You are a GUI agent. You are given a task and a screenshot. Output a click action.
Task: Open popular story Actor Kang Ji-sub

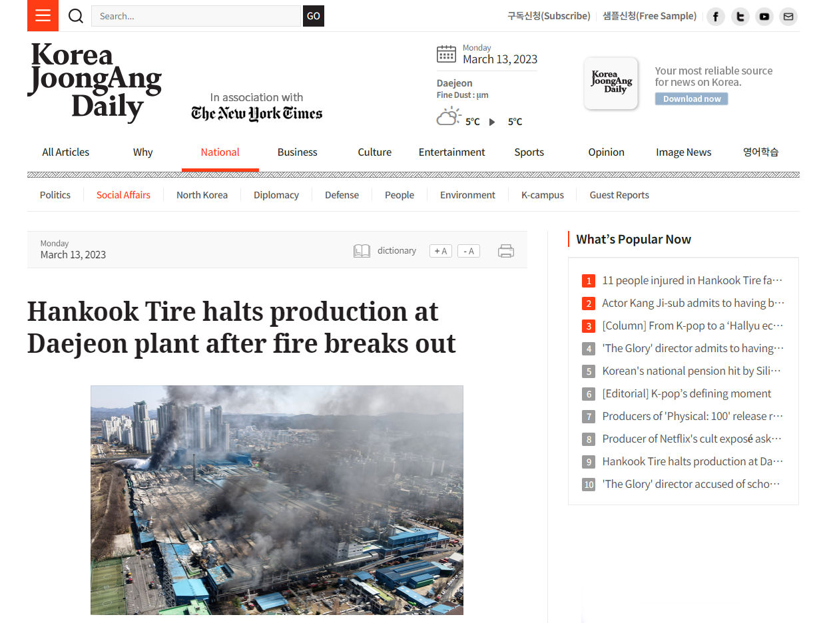click(x=693, y=303)
